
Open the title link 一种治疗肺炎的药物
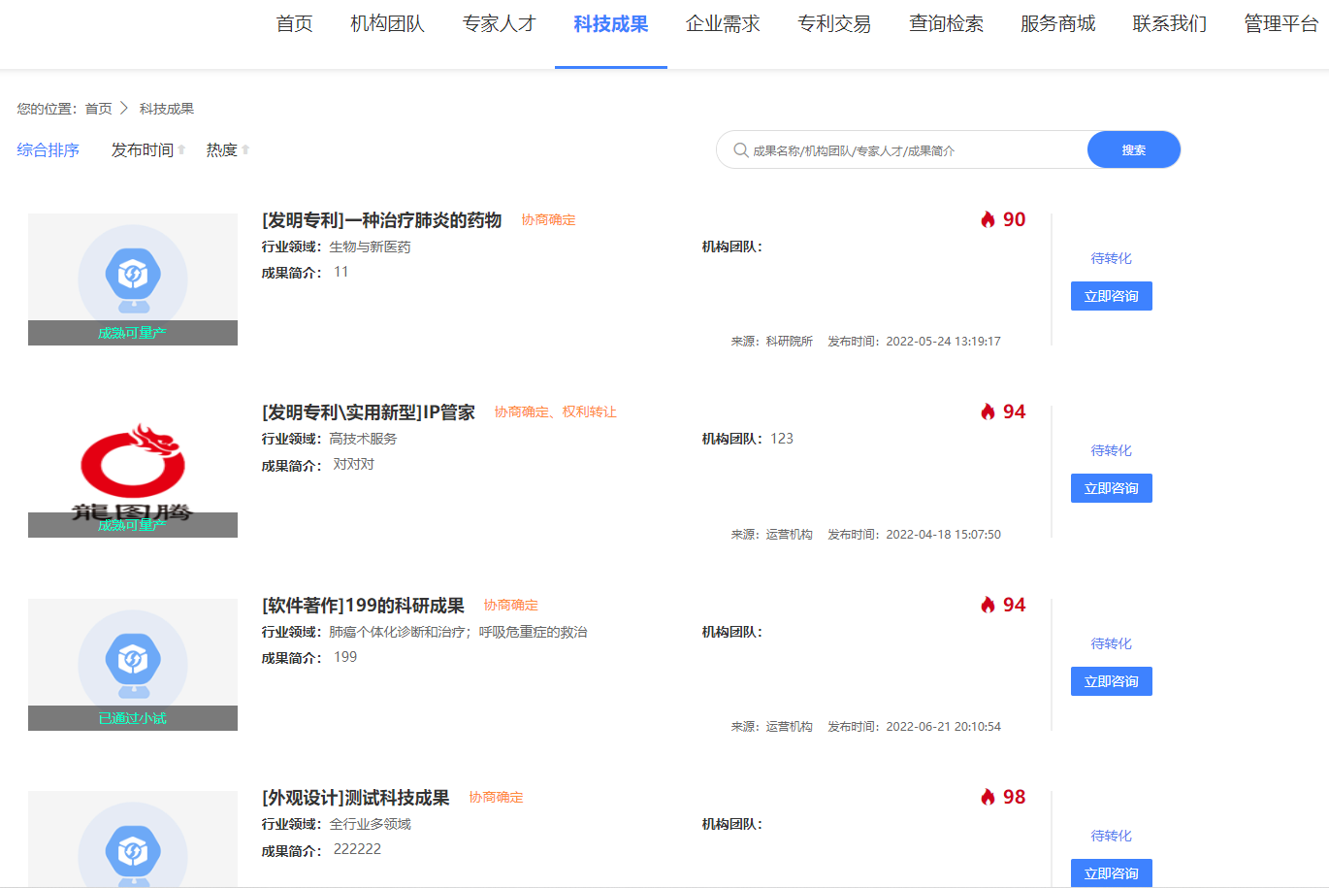tap(381, 220)
